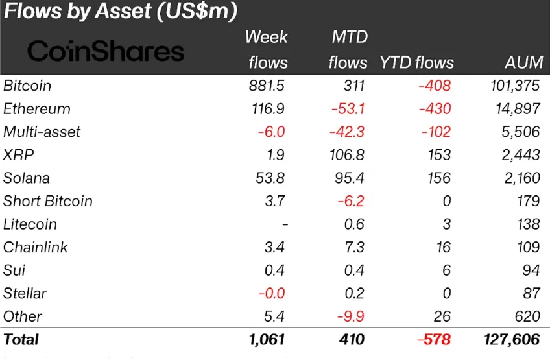Viewport: 550px width, 358px height.
Task: Click the Short Bitcoin row label
Action: 48,201
